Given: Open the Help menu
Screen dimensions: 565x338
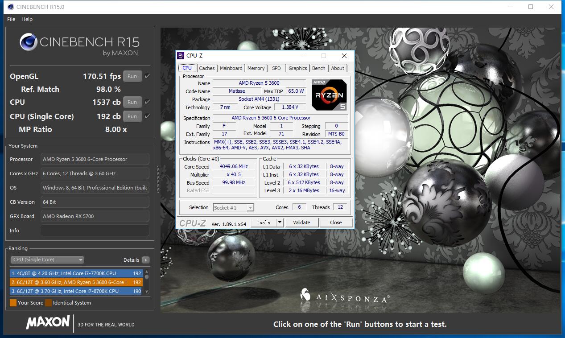Looking at the screenshot, I should [27, 19].
